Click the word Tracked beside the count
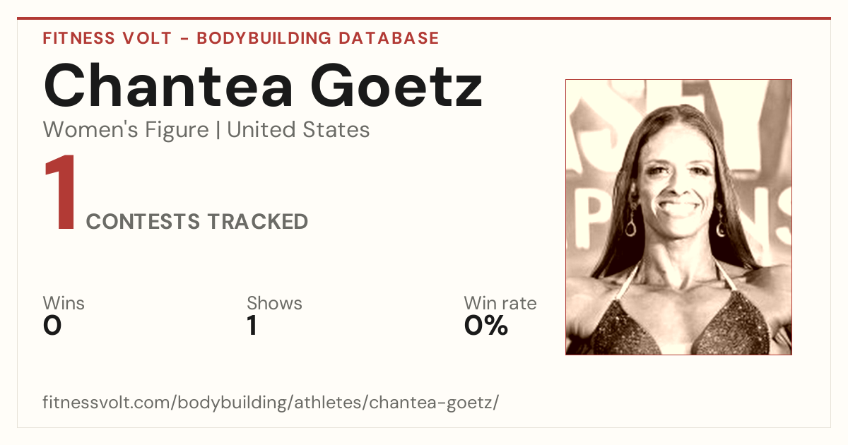The height and width of the screenshot is (445, 848). coord(257,222)
